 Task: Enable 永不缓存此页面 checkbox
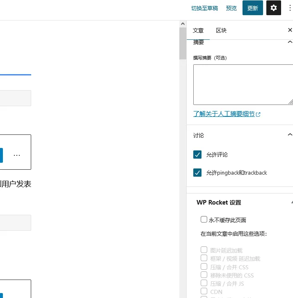[x=204, y=219]
